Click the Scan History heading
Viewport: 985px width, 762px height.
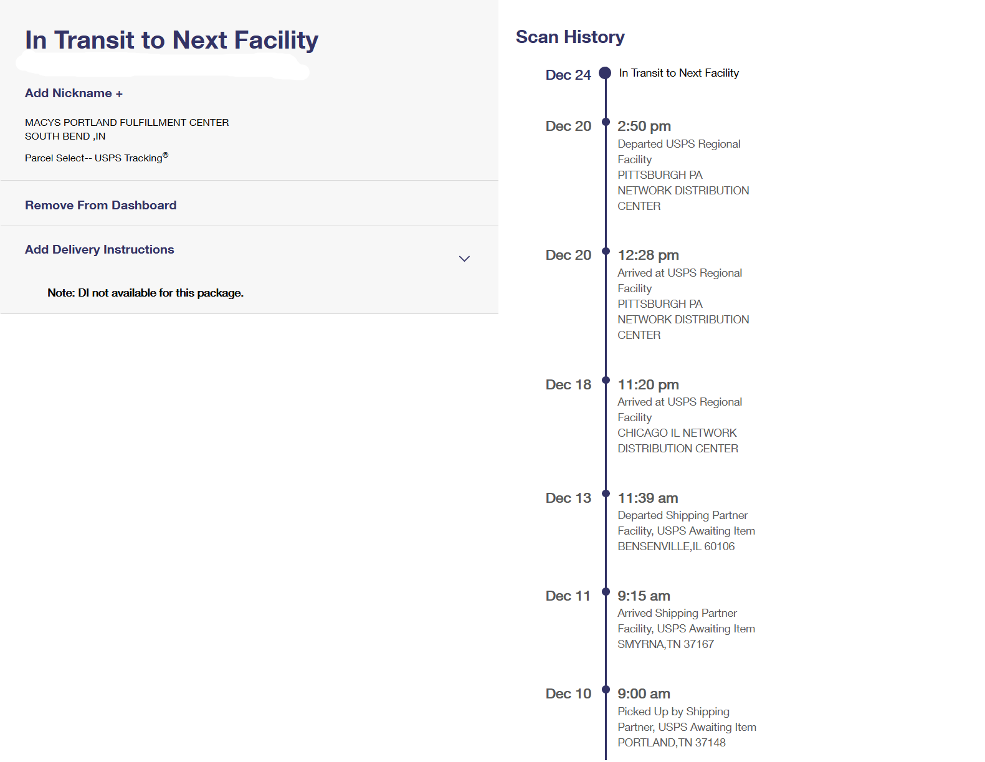click(x=569, y=37)
